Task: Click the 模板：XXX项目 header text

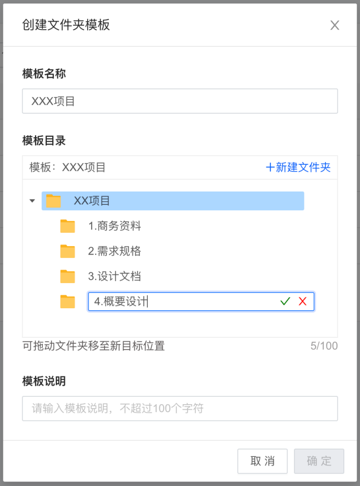Action: pos(67,167)
